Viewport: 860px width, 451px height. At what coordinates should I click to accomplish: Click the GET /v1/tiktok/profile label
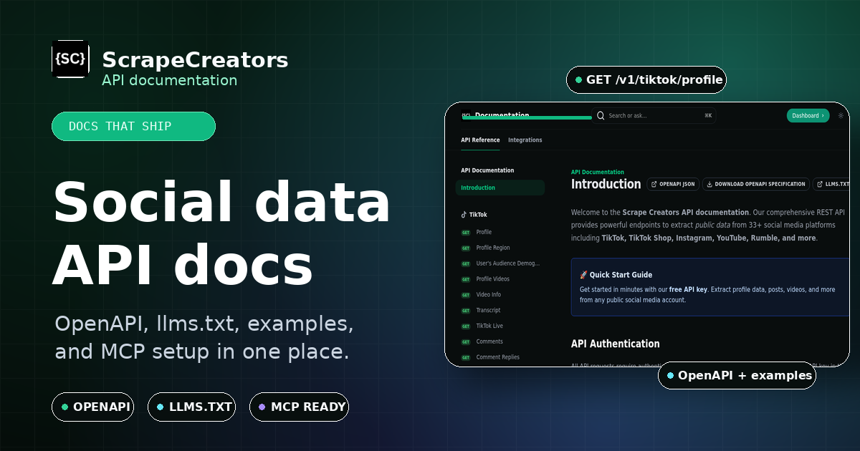646,79
